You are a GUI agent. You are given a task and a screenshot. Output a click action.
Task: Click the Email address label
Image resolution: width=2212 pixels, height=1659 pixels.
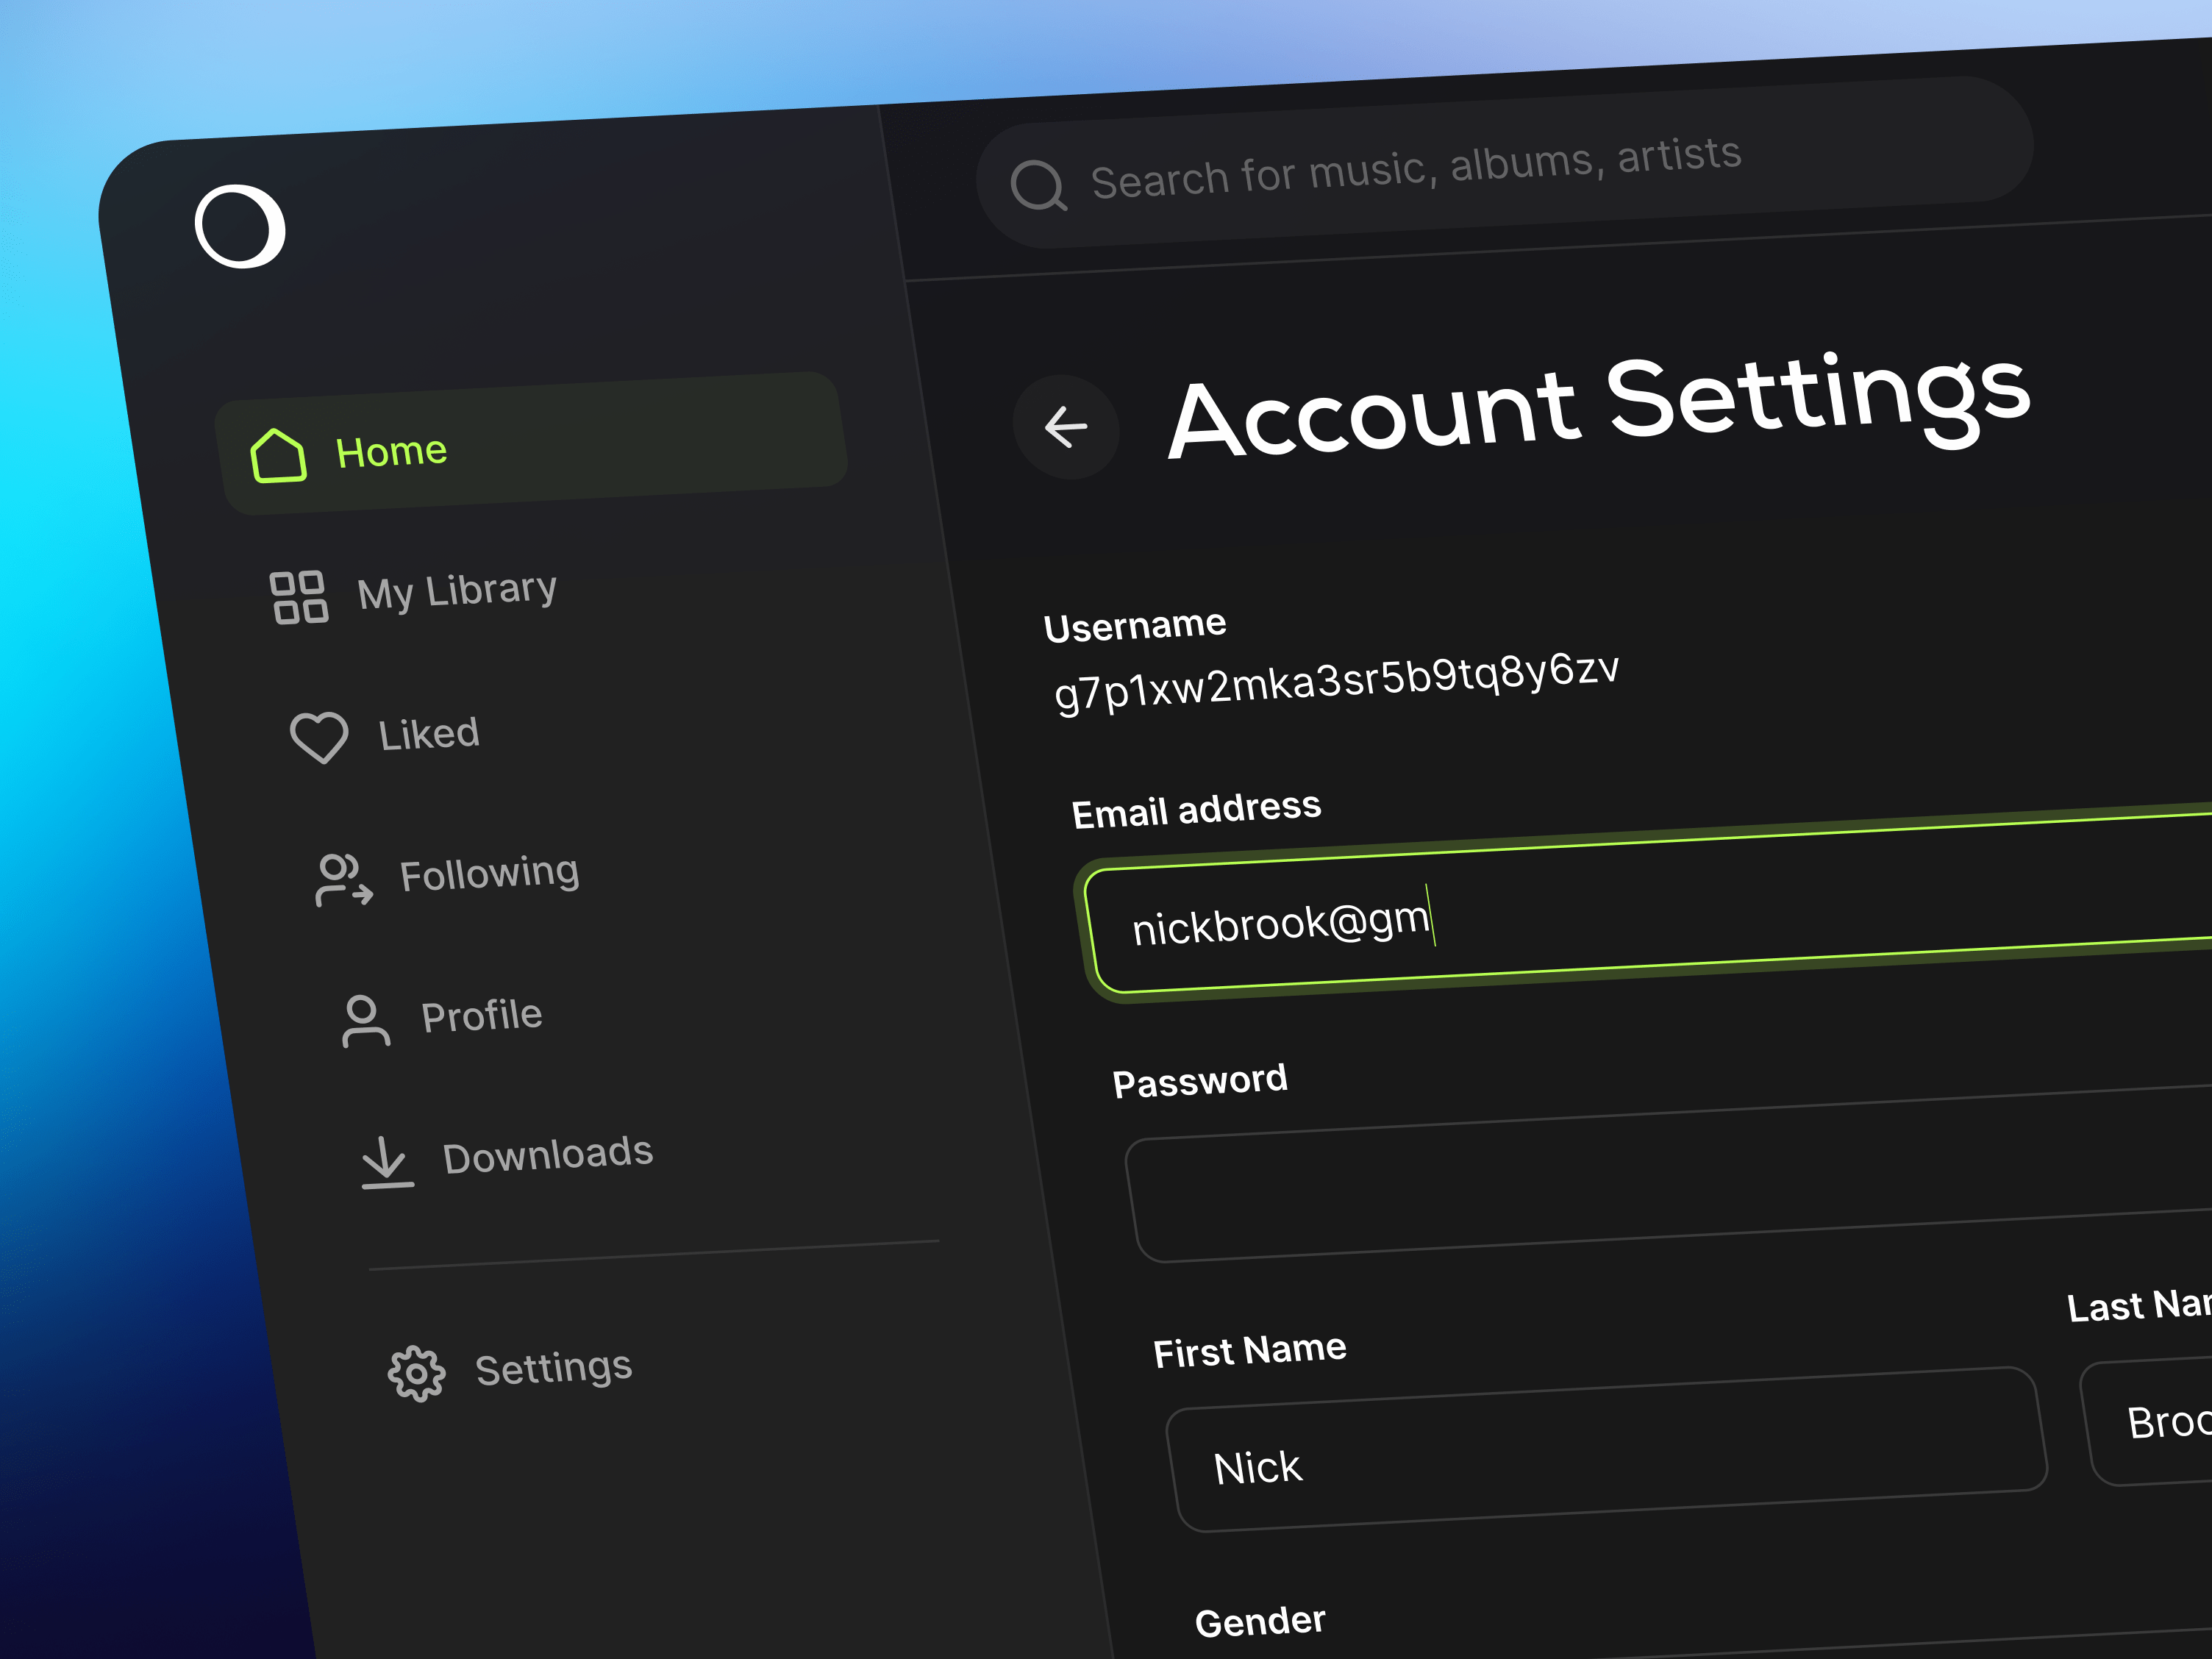[x=1197, y=810]
